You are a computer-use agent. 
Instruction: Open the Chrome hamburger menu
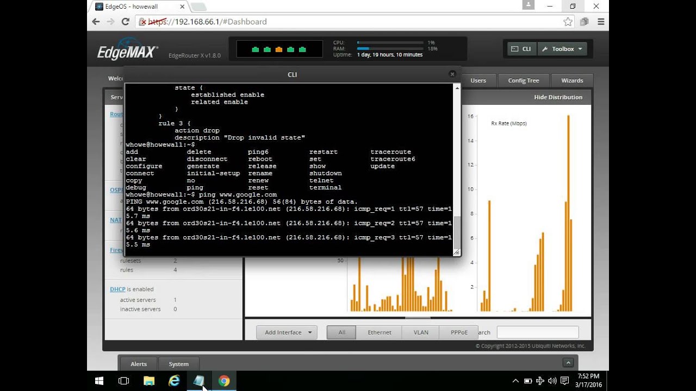click(601, 22)
